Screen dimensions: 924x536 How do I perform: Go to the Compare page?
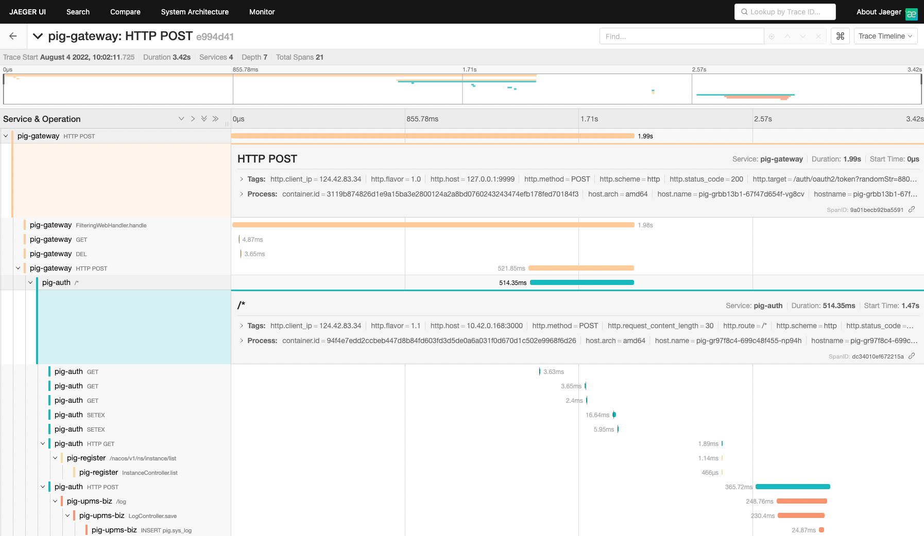pyautogui.click(x=125, y=12)
